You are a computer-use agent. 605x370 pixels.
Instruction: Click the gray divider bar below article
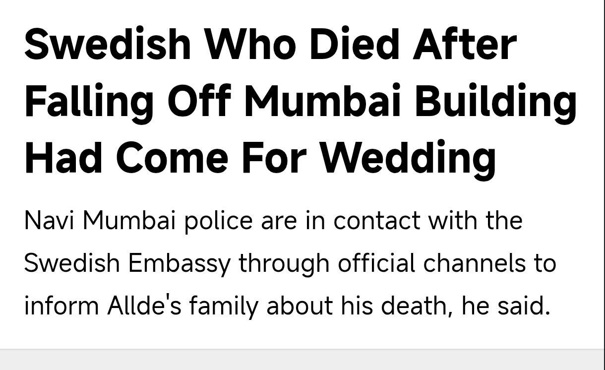[302, 360]
